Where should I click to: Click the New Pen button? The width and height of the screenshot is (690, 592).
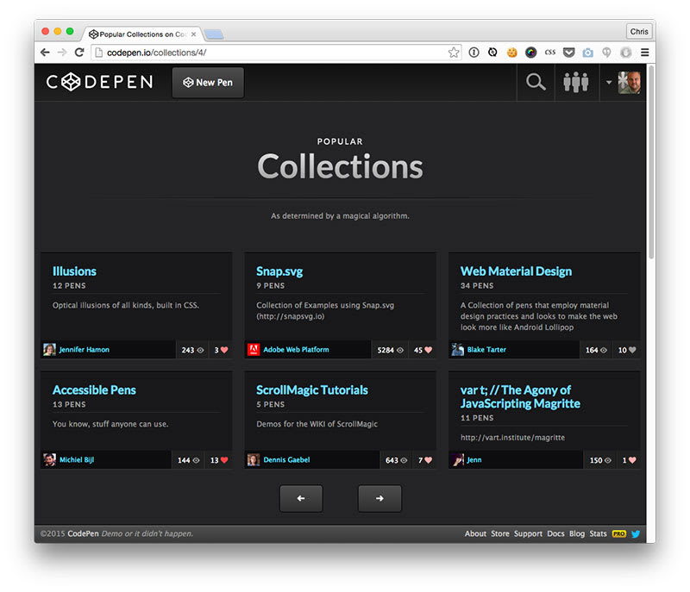coord(207,83)
